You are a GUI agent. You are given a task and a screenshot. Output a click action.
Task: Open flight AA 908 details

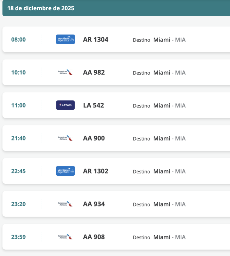click(94, 237)
